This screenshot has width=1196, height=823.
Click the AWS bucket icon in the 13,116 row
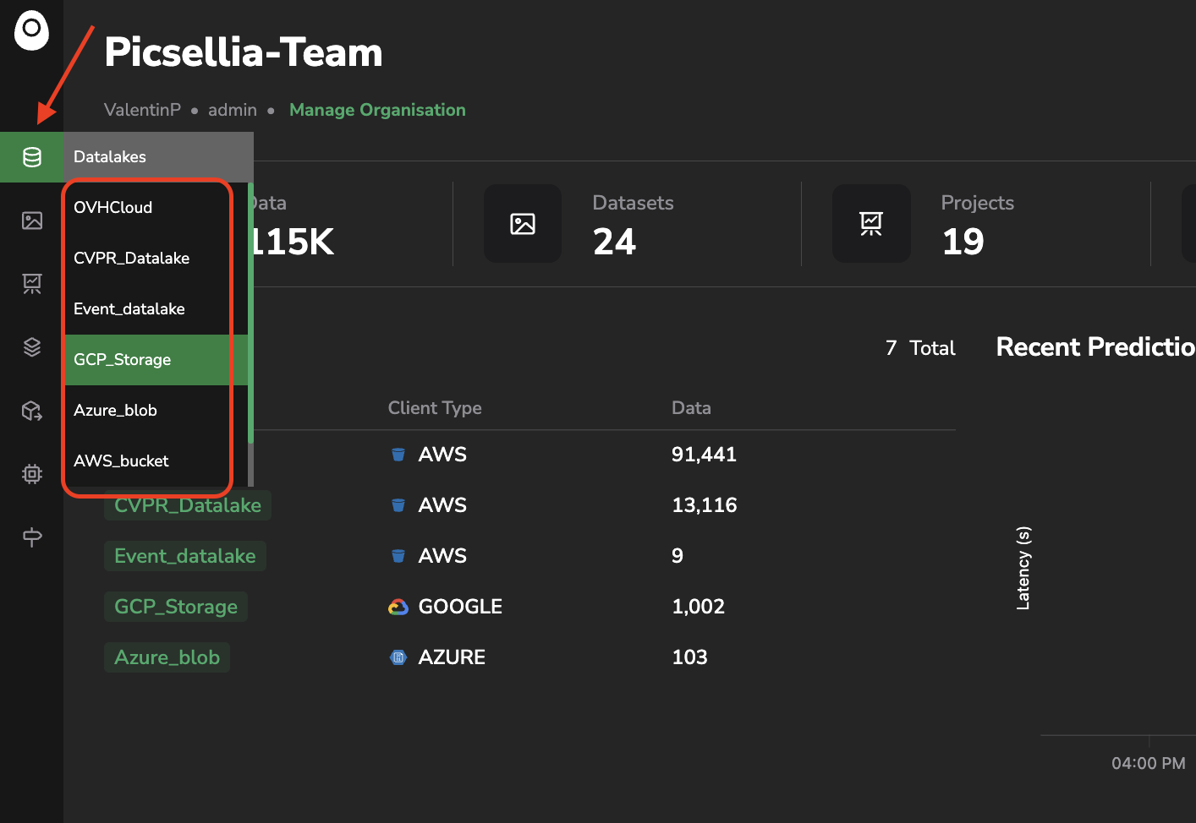(x=398, y=505)
